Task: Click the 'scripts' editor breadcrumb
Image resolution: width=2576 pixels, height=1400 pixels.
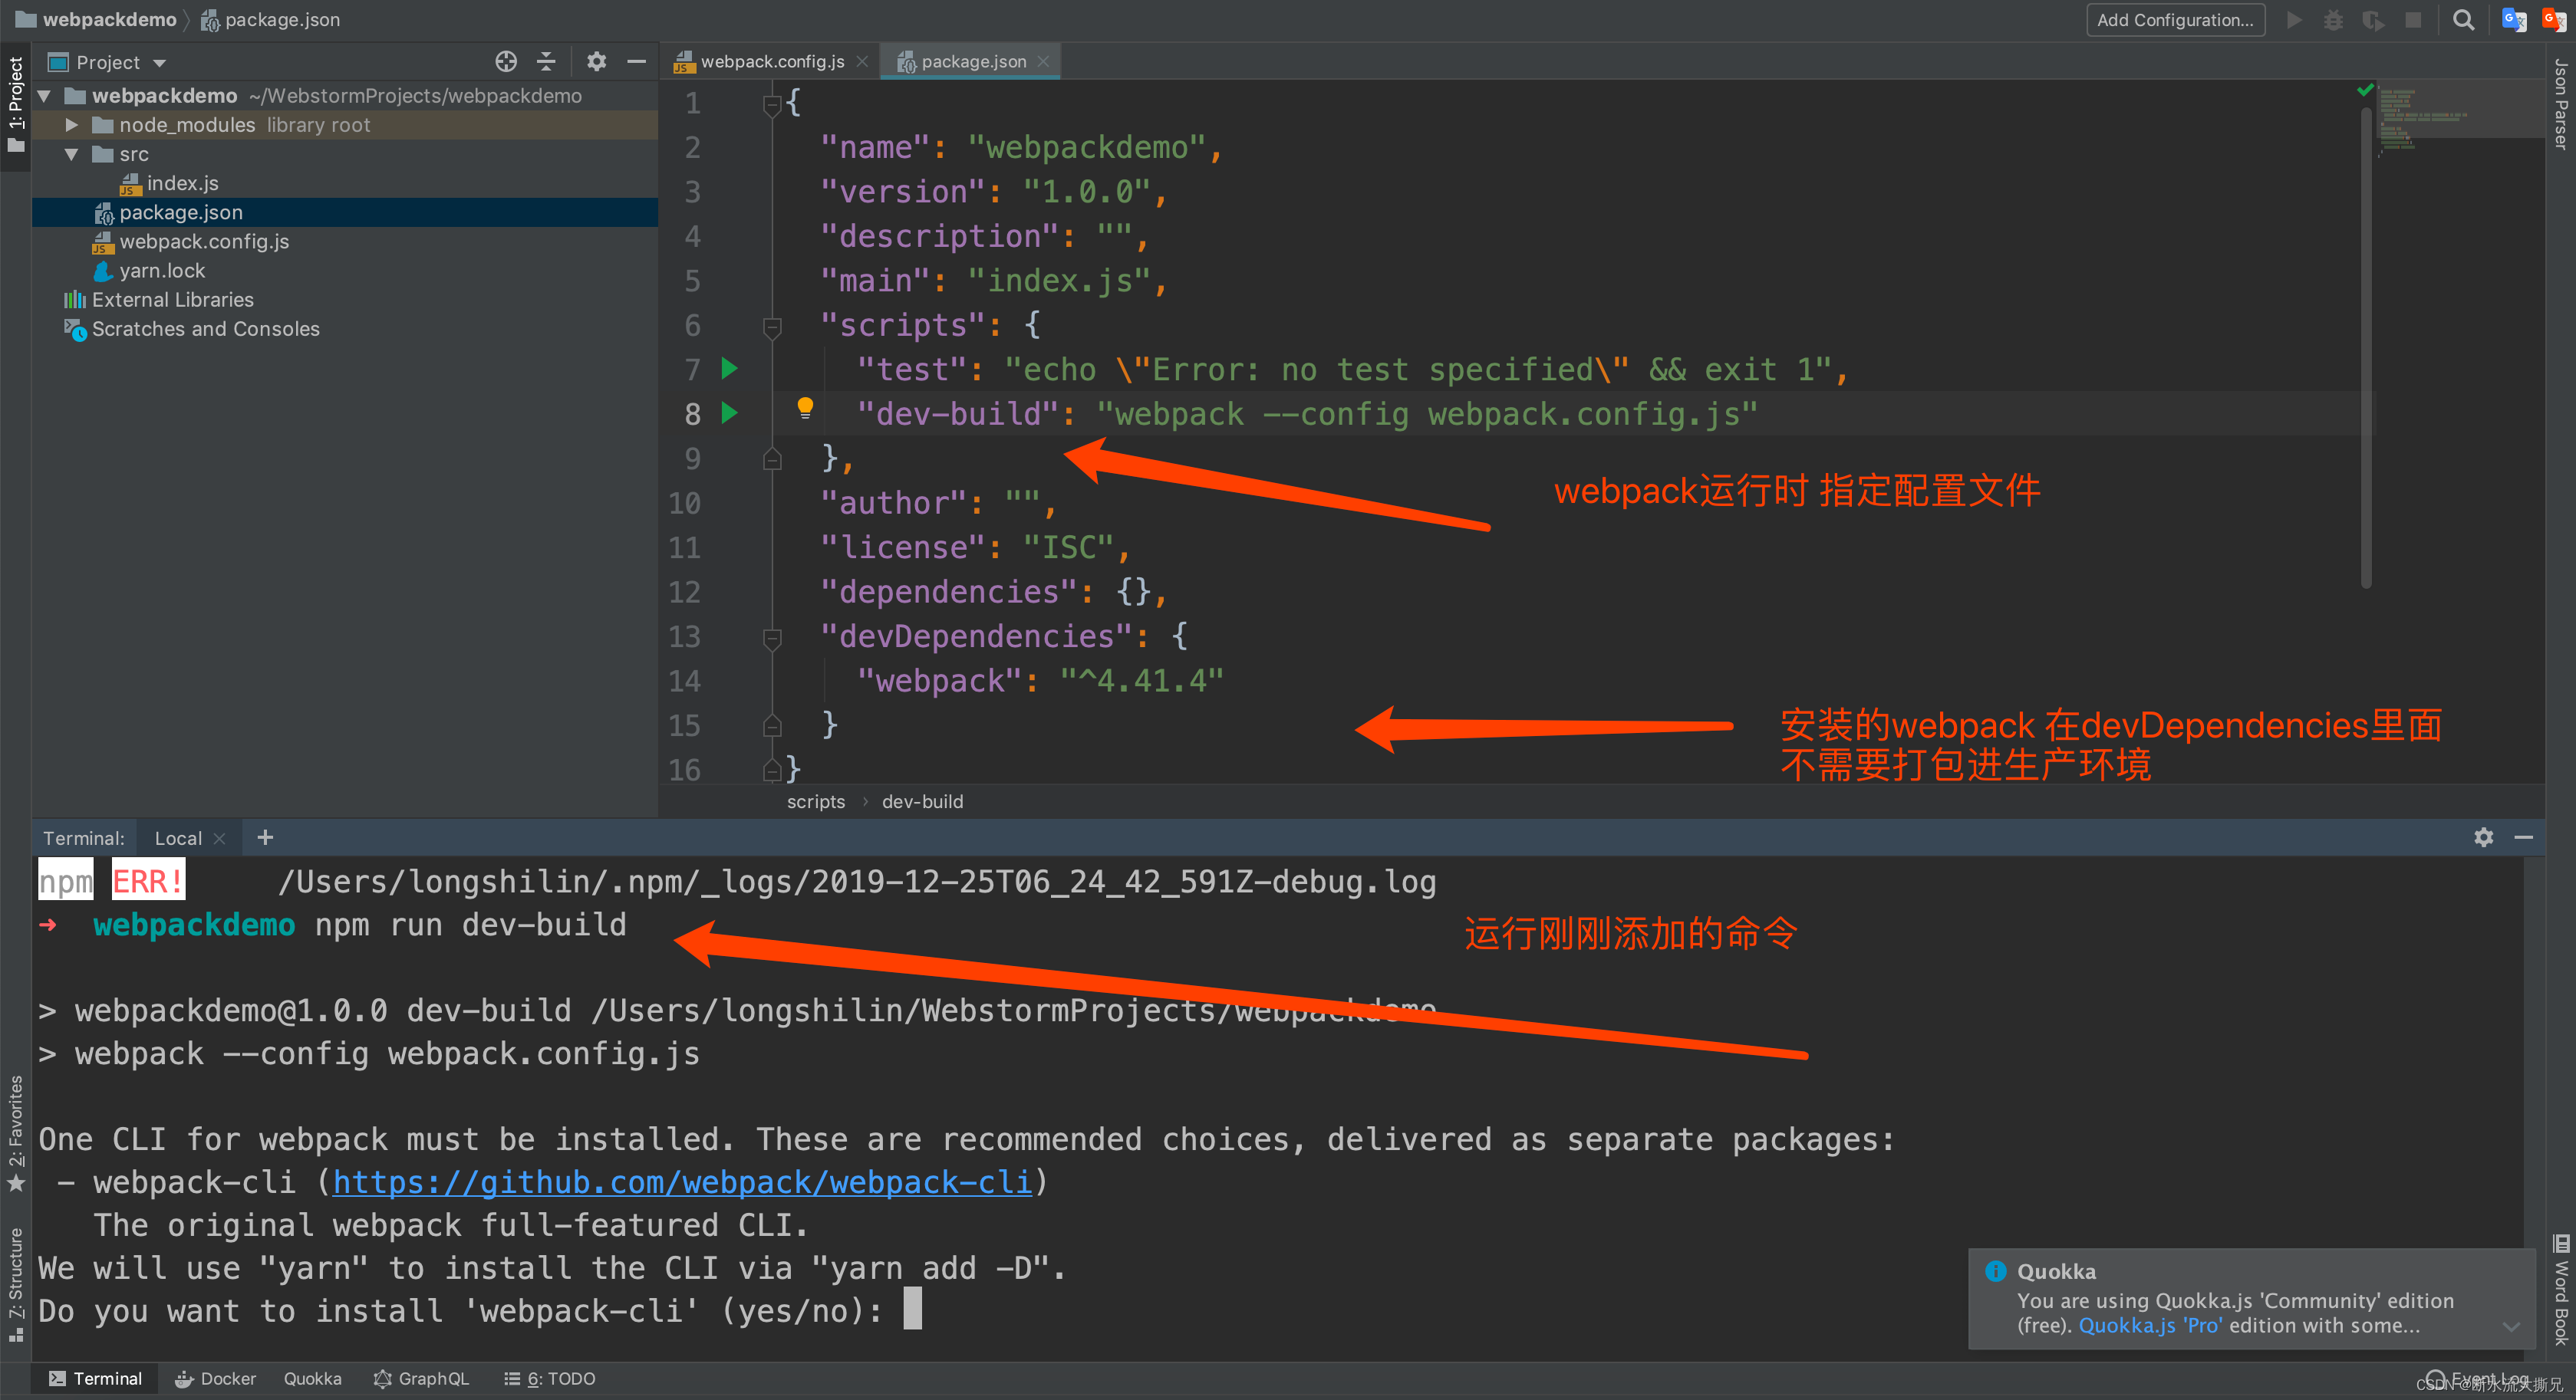Action: coord(815,801)
